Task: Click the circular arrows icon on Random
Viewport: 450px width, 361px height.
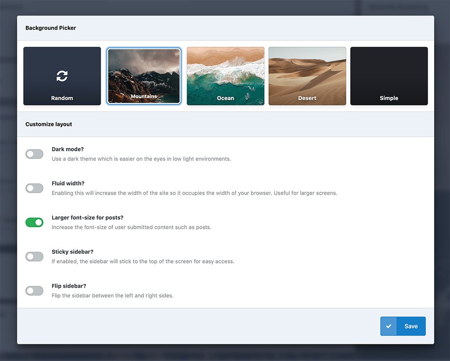Action: (62, 76)
